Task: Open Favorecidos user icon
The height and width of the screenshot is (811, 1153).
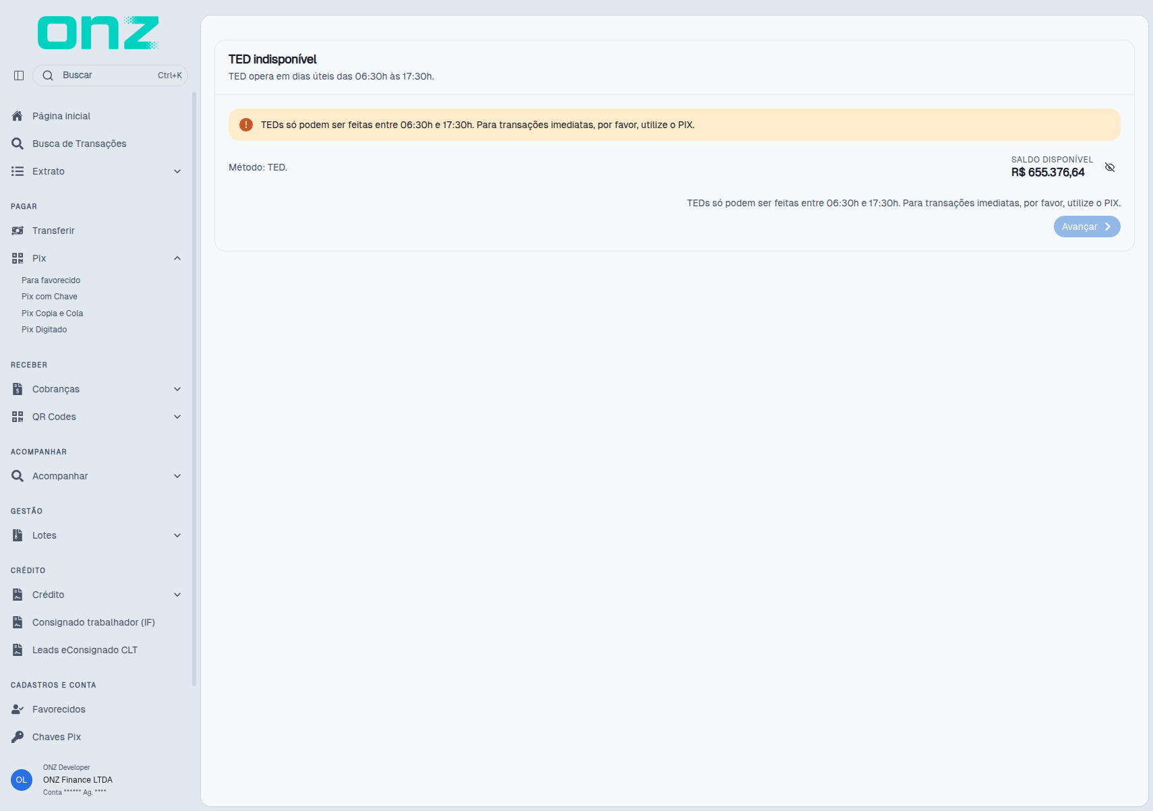Action: point(18,709)
